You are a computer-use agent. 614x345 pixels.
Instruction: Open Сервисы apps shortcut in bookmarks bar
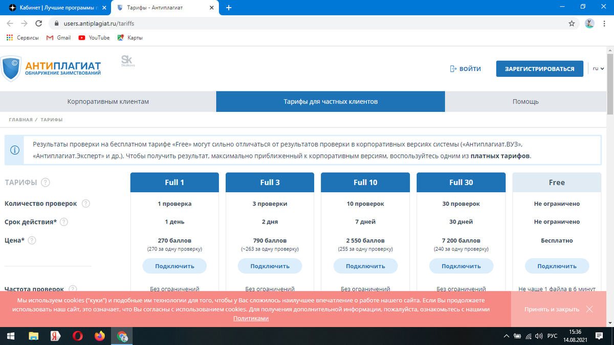[23, 38]
